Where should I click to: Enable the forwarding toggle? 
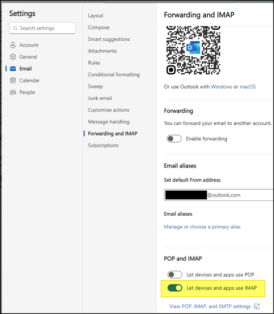[x=174, y=139]
